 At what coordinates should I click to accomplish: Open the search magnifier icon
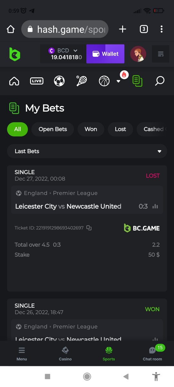pos(159,81)
